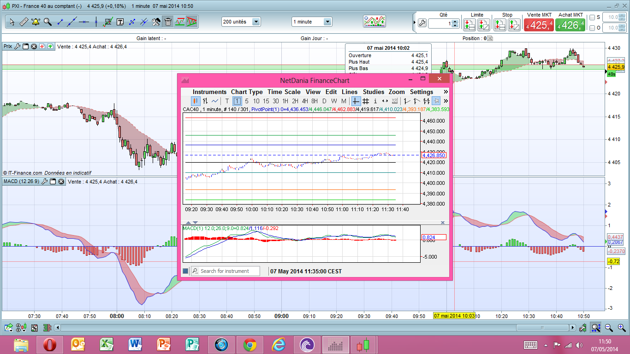
Task: Activate the magnifying glass zoom tool
Action: (x=48, y=22)
